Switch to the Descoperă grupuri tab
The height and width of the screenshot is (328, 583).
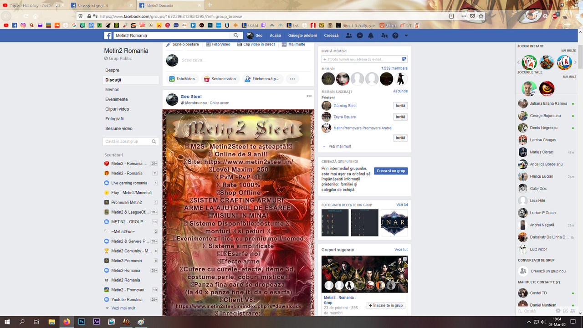[102, 5]
